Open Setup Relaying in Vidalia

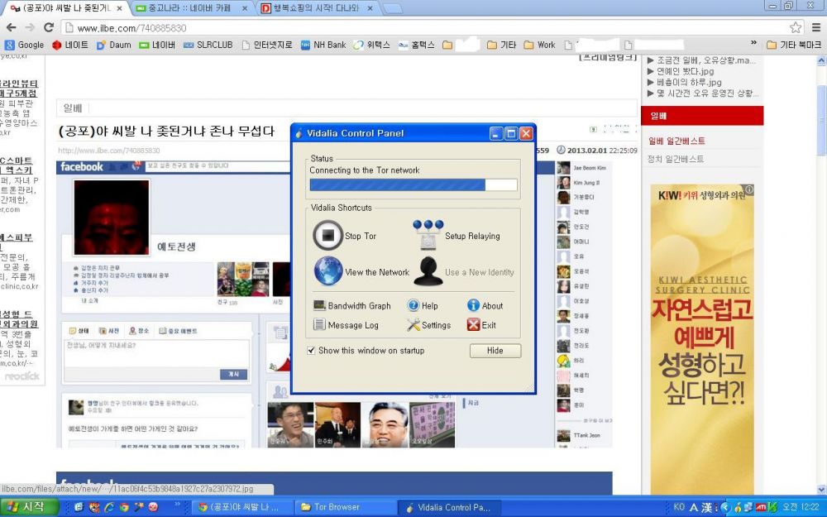[x=457, y=235]
